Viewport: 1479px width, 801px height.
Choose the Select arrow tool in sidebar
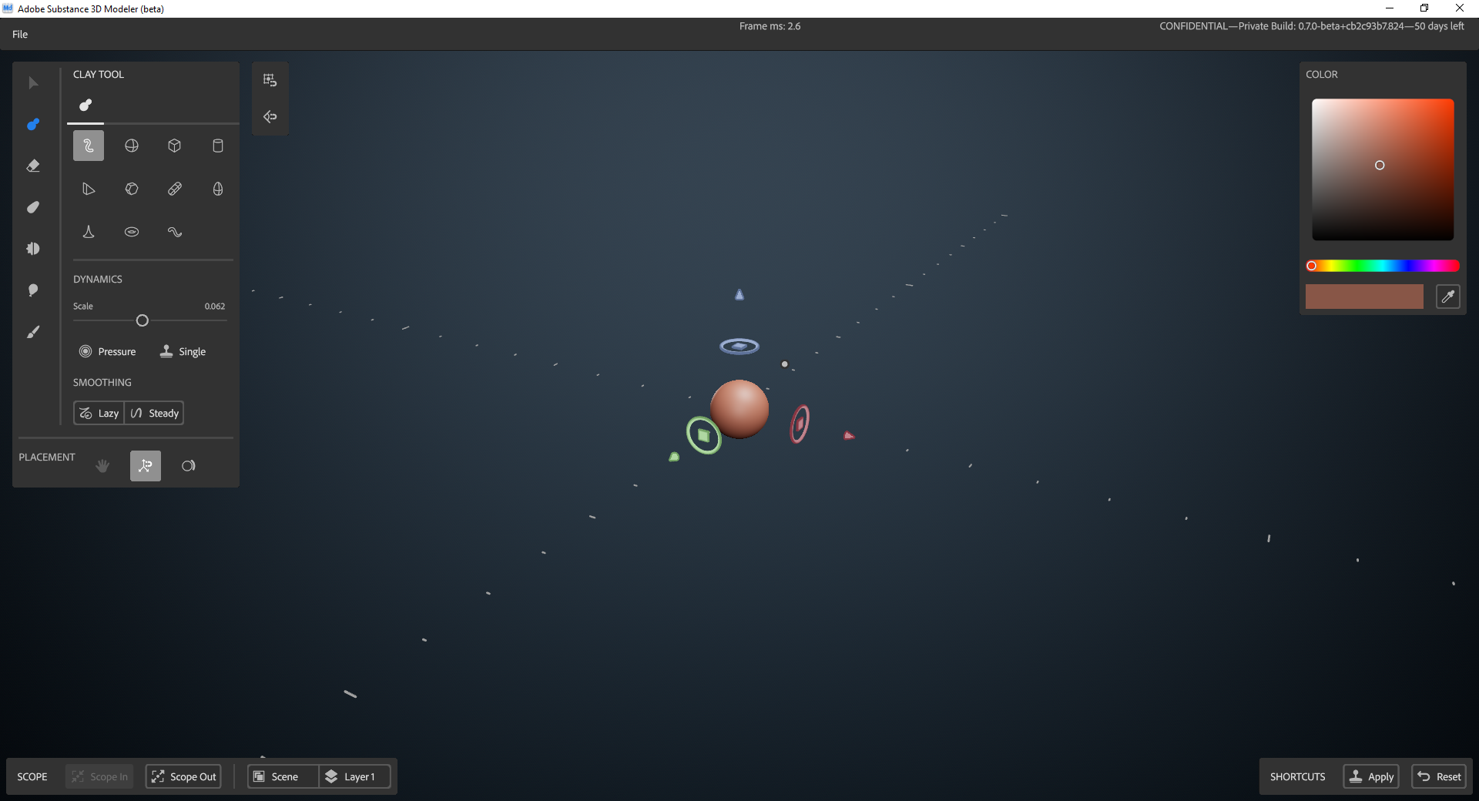[x=33, y=83]
